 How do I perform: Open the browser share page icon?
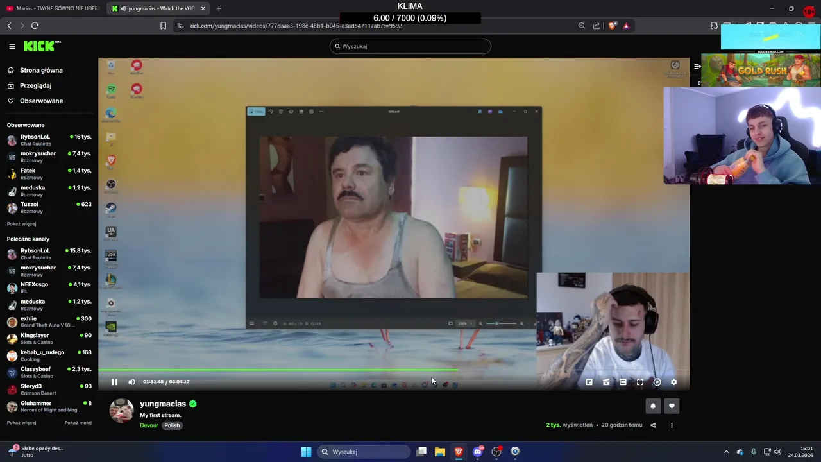597,26
